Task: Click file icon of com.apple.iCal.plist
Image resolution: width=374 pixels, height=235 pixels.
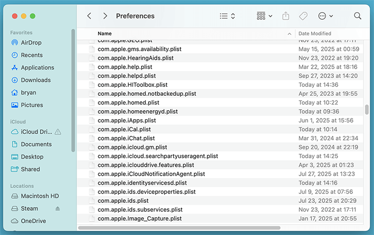Action: pyautogui.click(x=92, y=129)
